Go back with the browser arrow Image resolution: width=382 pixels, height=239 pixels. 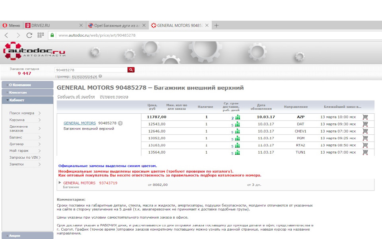[7, 35]
